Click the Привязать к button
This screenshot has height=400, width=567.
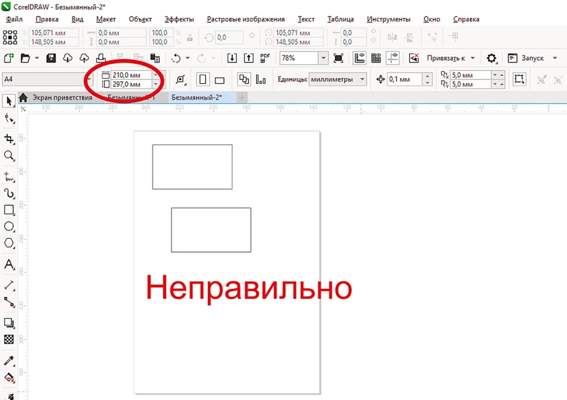point(451,58)
